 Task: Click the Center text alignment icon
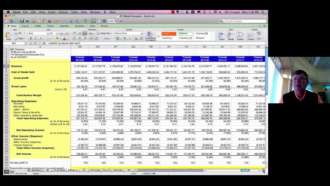click(x=80, y=38)
